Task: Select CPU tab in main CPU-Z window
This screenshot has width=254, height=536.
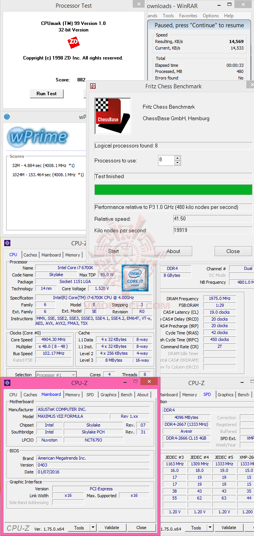Action: (x=13, y=255)
